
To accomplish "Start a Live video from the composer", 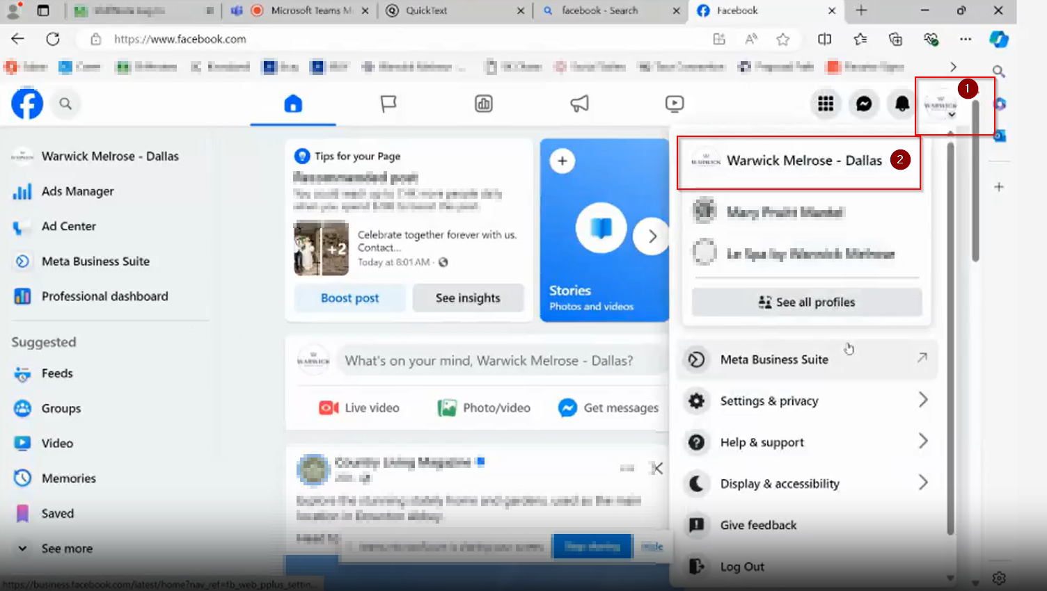I will click(x=358, y=407).
